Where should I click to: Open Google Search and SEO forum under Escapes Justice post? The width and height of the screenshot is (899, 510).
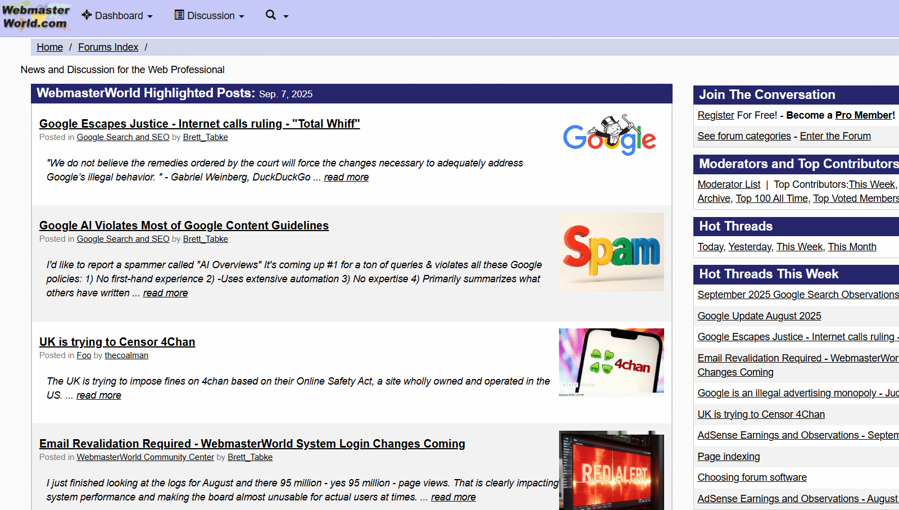(x=123, y=137)
